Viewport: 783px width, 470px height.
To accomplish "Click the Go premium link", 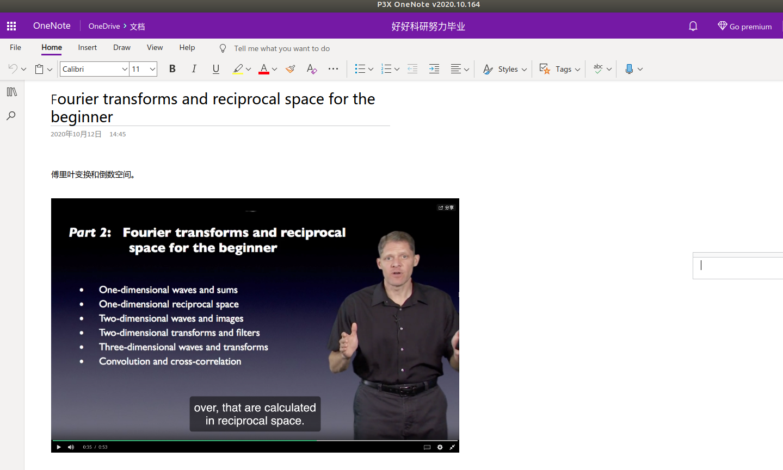I will point(744,26).
